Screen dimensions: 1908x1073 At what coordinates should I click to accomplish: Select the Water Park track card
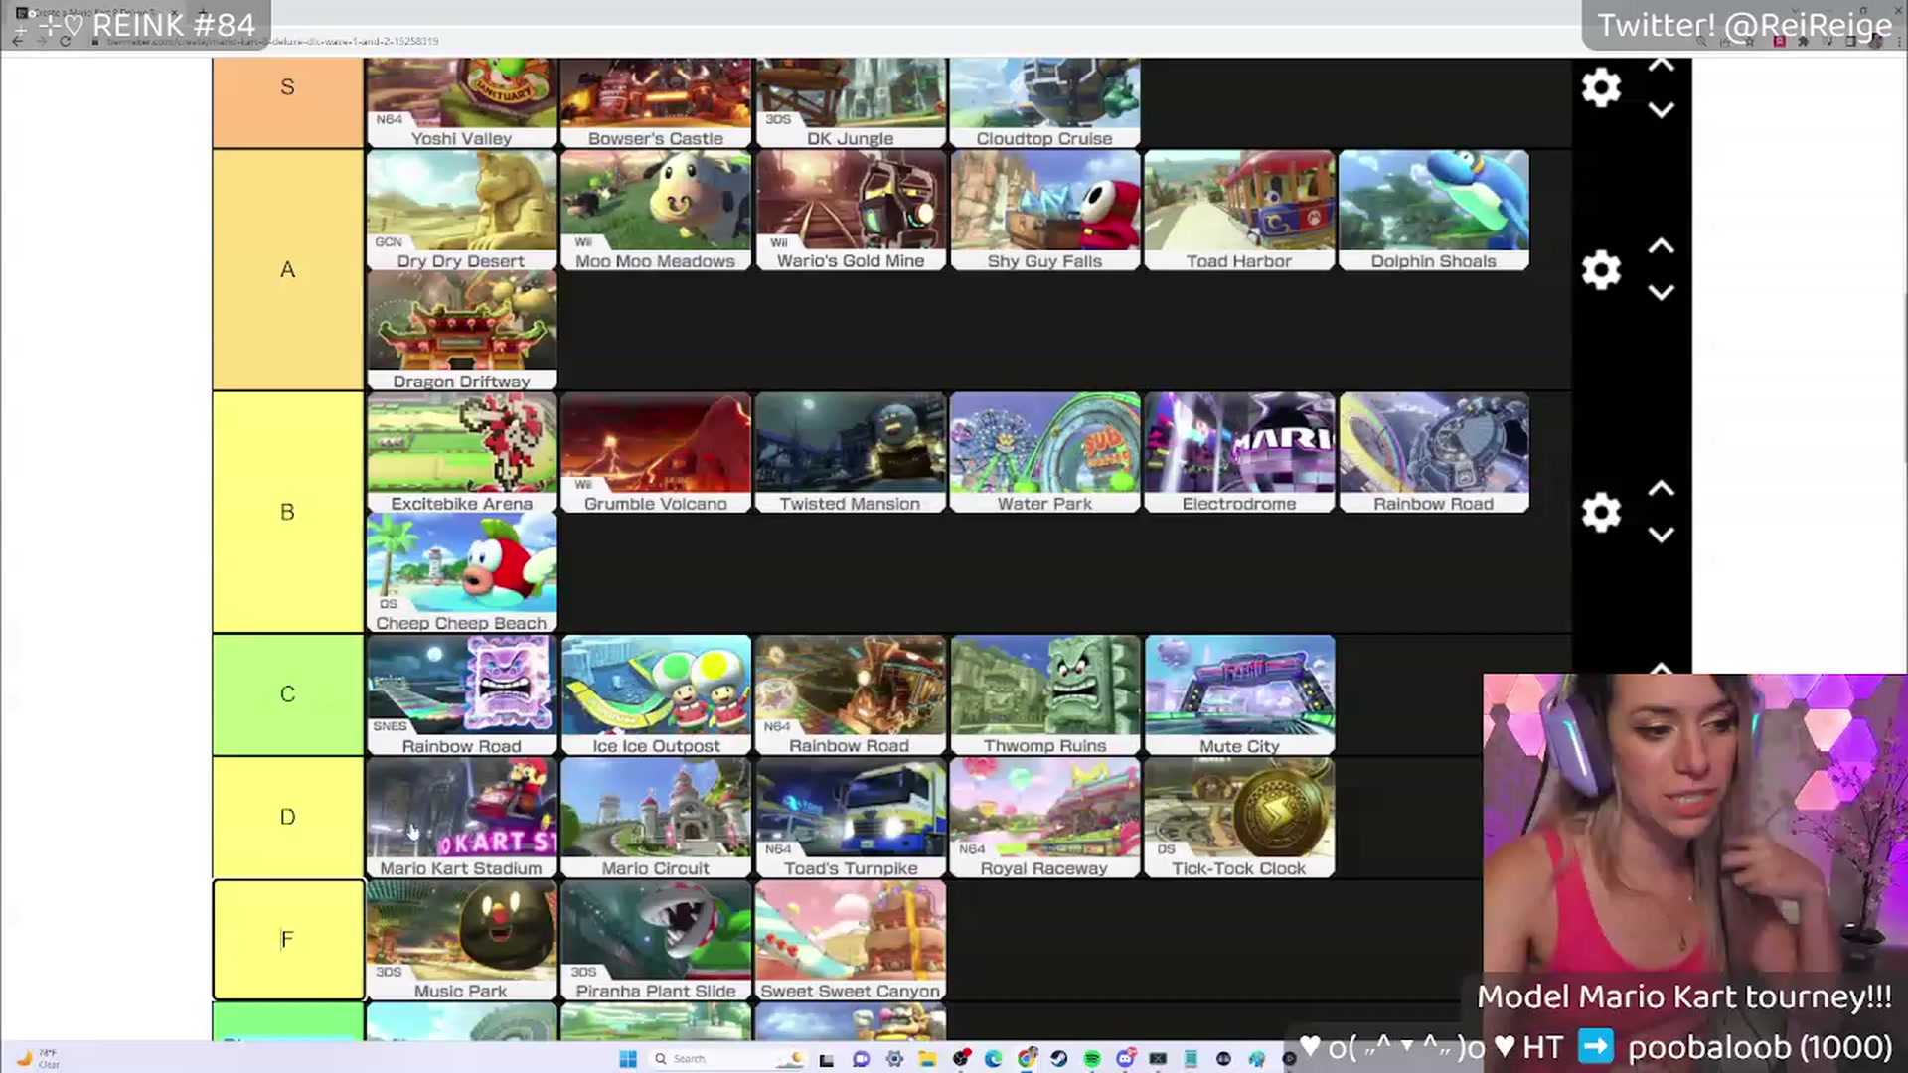click(1044, 452)
